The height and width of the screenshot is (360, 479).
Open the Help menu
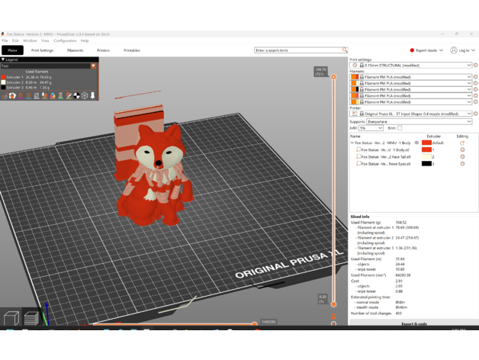85,40
